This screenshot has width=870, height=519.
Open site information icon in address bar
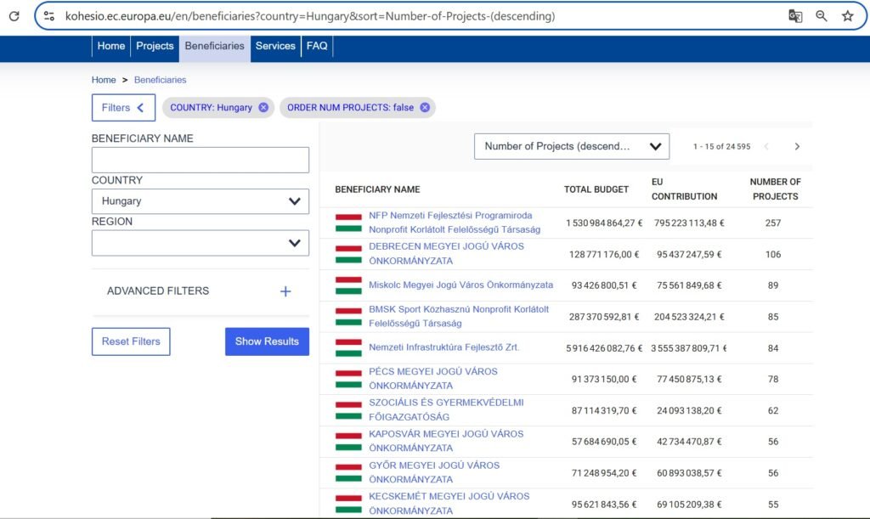pos(48,16)
